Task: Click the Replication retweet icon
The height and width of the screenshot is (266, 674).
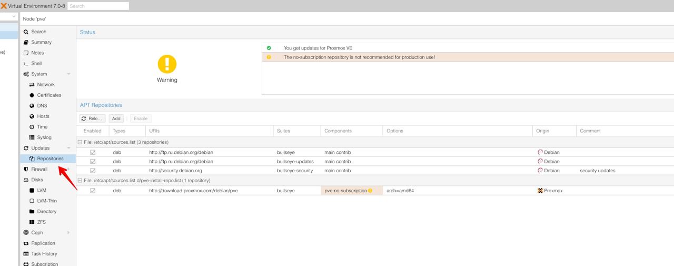Action: 26,243
